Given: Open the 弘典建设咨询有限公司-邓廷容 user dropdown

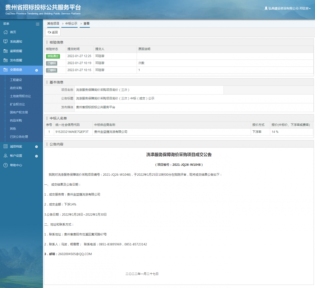Looking at the screenshot, I should (x=287, y=8).
